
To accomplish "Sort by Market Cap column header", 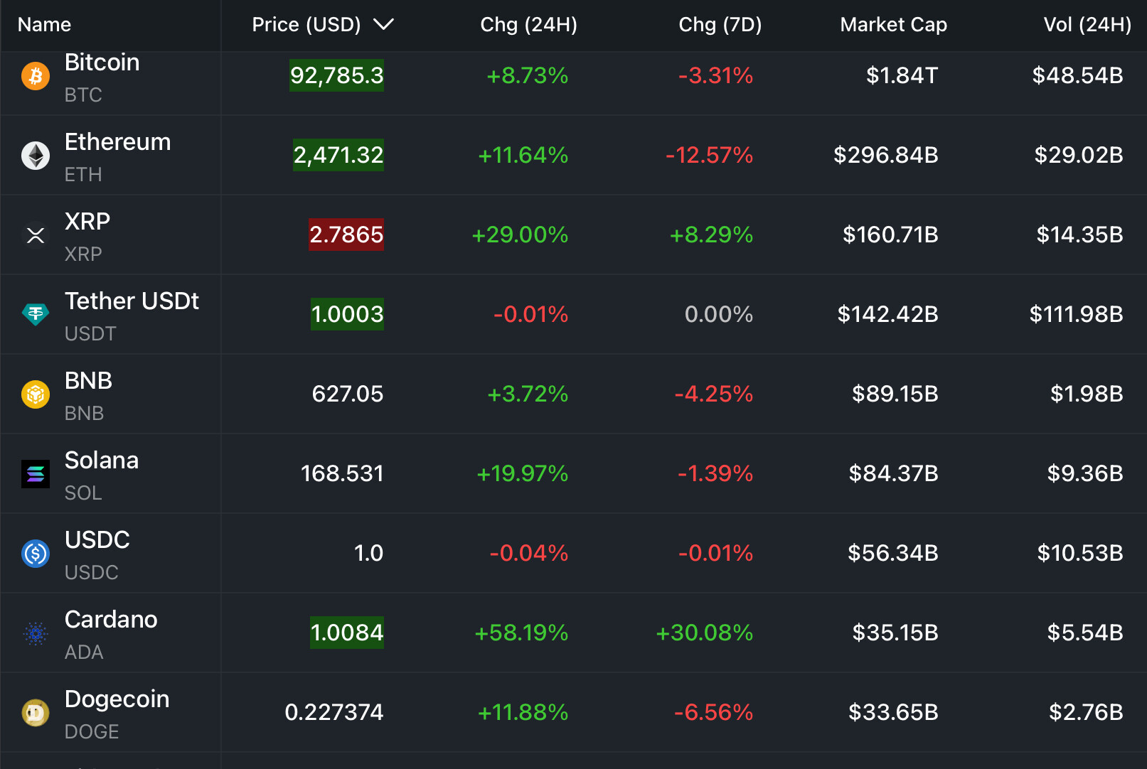I will click(x=894, y=25).
